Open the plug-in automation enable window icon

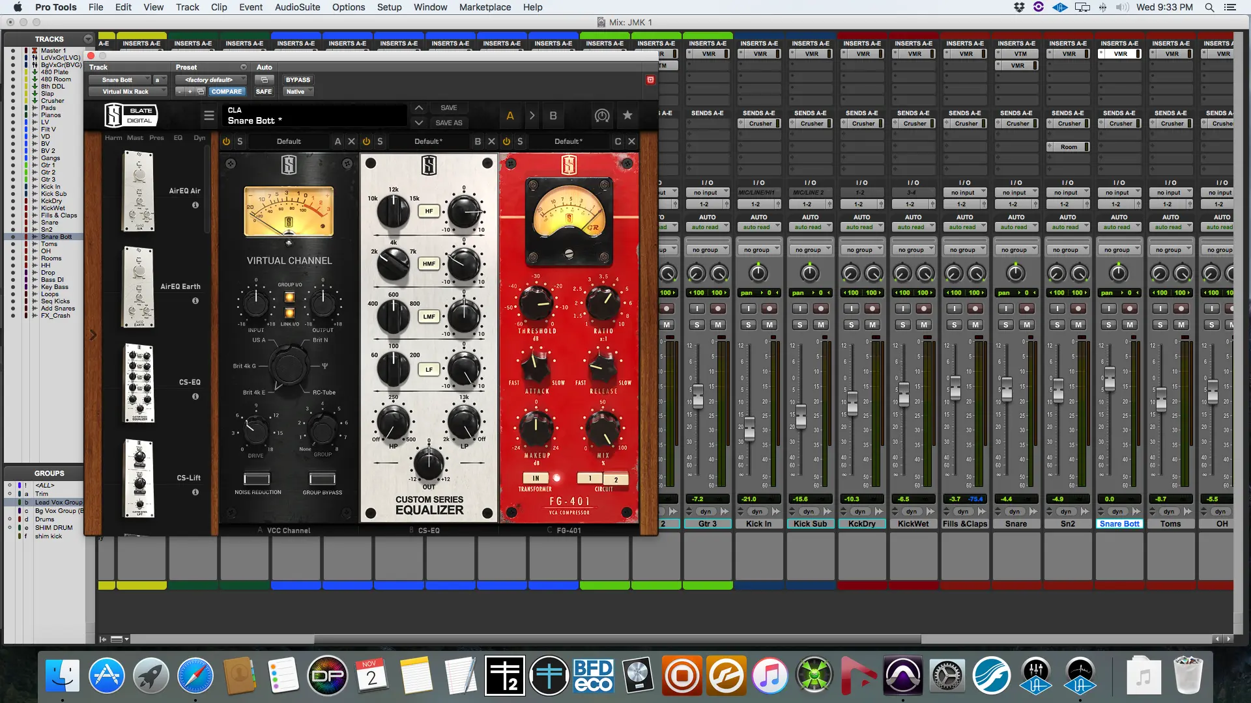265,79
